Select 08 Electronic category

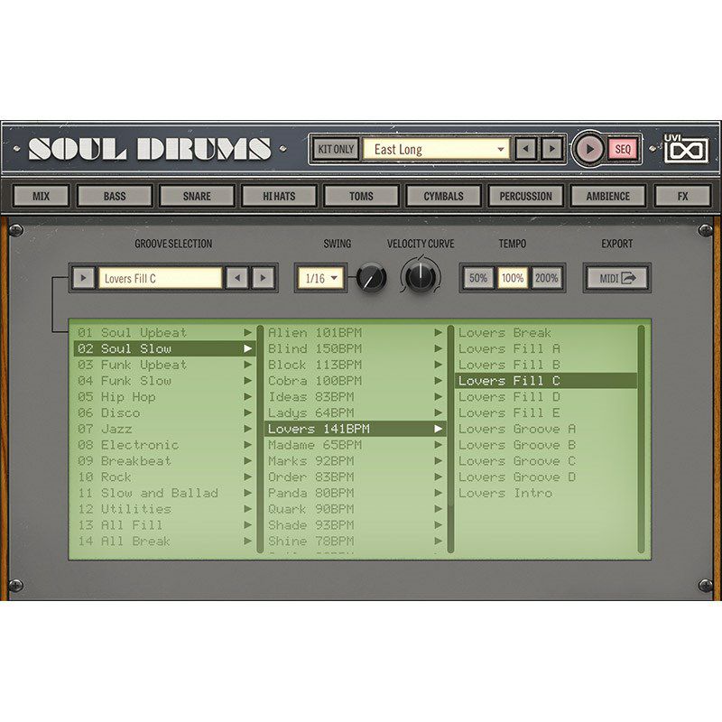165,445
